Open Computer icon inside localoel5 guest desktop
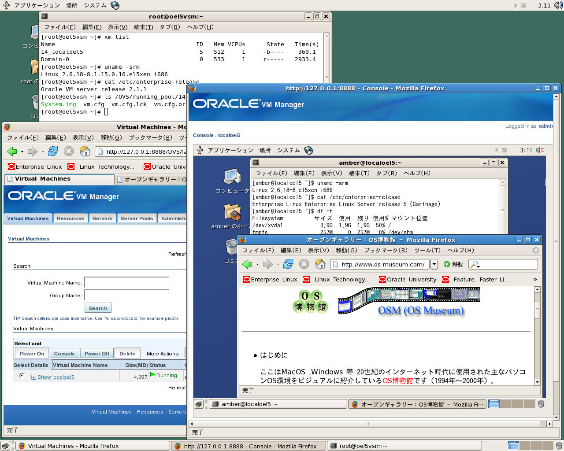 pyautogui.click(x=232, y=177)
